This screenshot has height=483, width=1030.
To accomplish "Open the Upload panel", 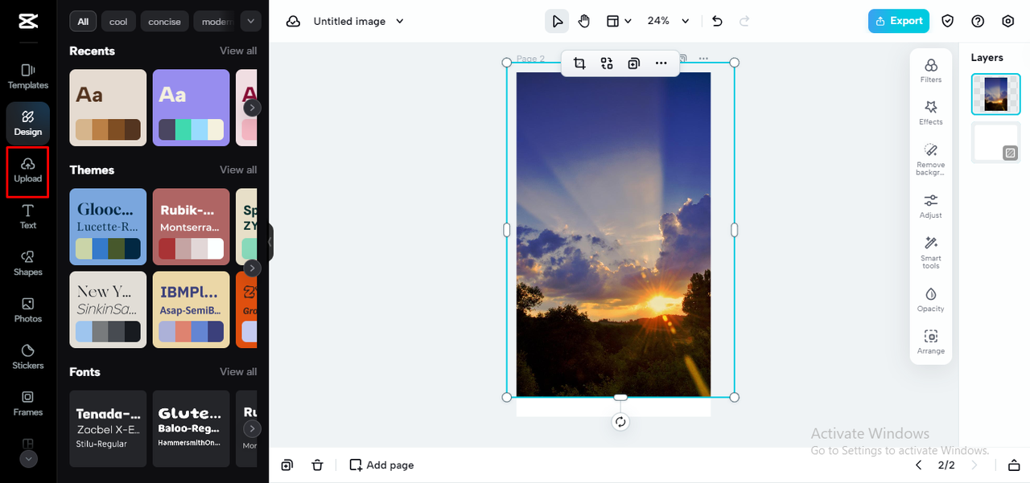I will point(28,170).
